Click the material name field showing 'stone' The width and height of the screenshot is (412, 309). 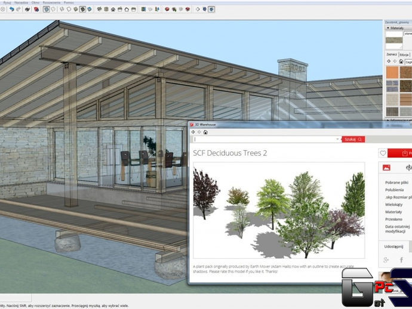[x=408, y=33]
